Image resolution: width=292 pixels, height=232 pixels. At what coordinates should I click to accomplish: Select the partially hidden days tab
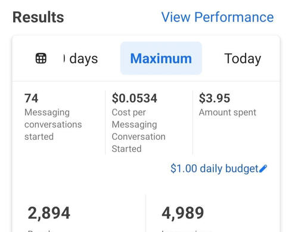pyautogui.click(x=80, y=59)
